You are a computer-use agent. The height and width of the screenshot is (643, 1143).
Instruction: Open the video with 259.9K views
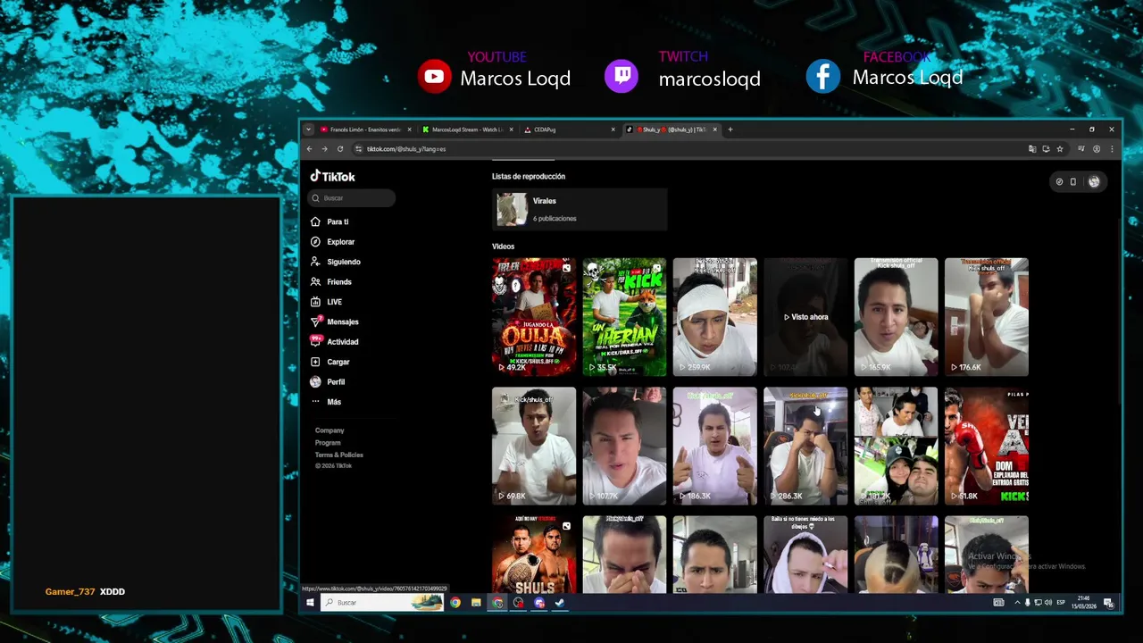click(x=715, y=317)
